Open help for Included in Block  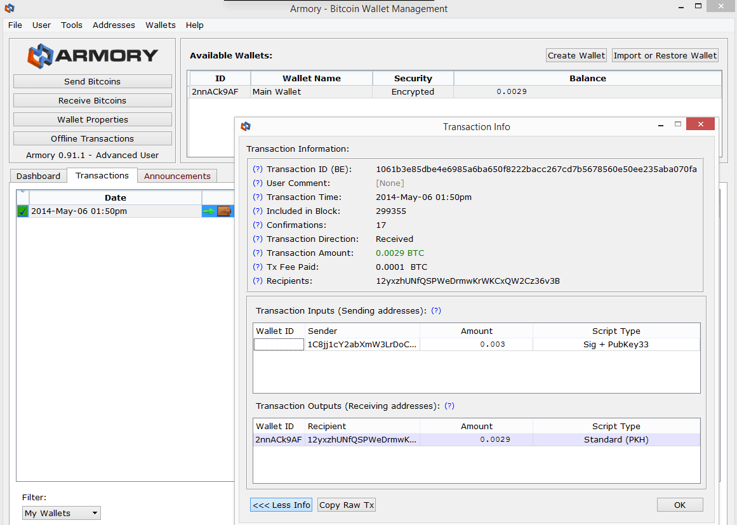pos(258,211)
